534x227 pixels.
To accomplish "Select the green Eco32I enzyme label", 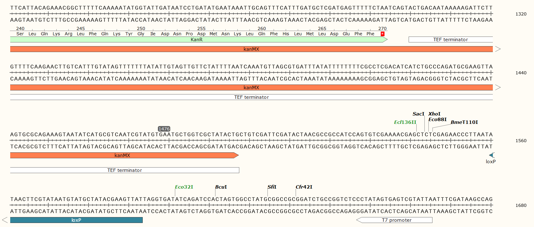I will [x=184, y=187].
